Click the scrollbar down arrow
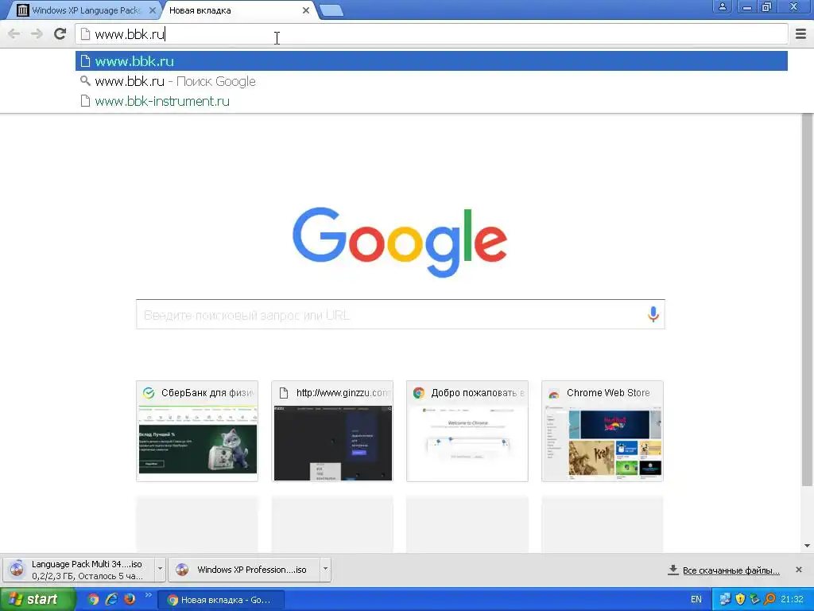The height and width of the screenshot is (611, 814). 808,546
